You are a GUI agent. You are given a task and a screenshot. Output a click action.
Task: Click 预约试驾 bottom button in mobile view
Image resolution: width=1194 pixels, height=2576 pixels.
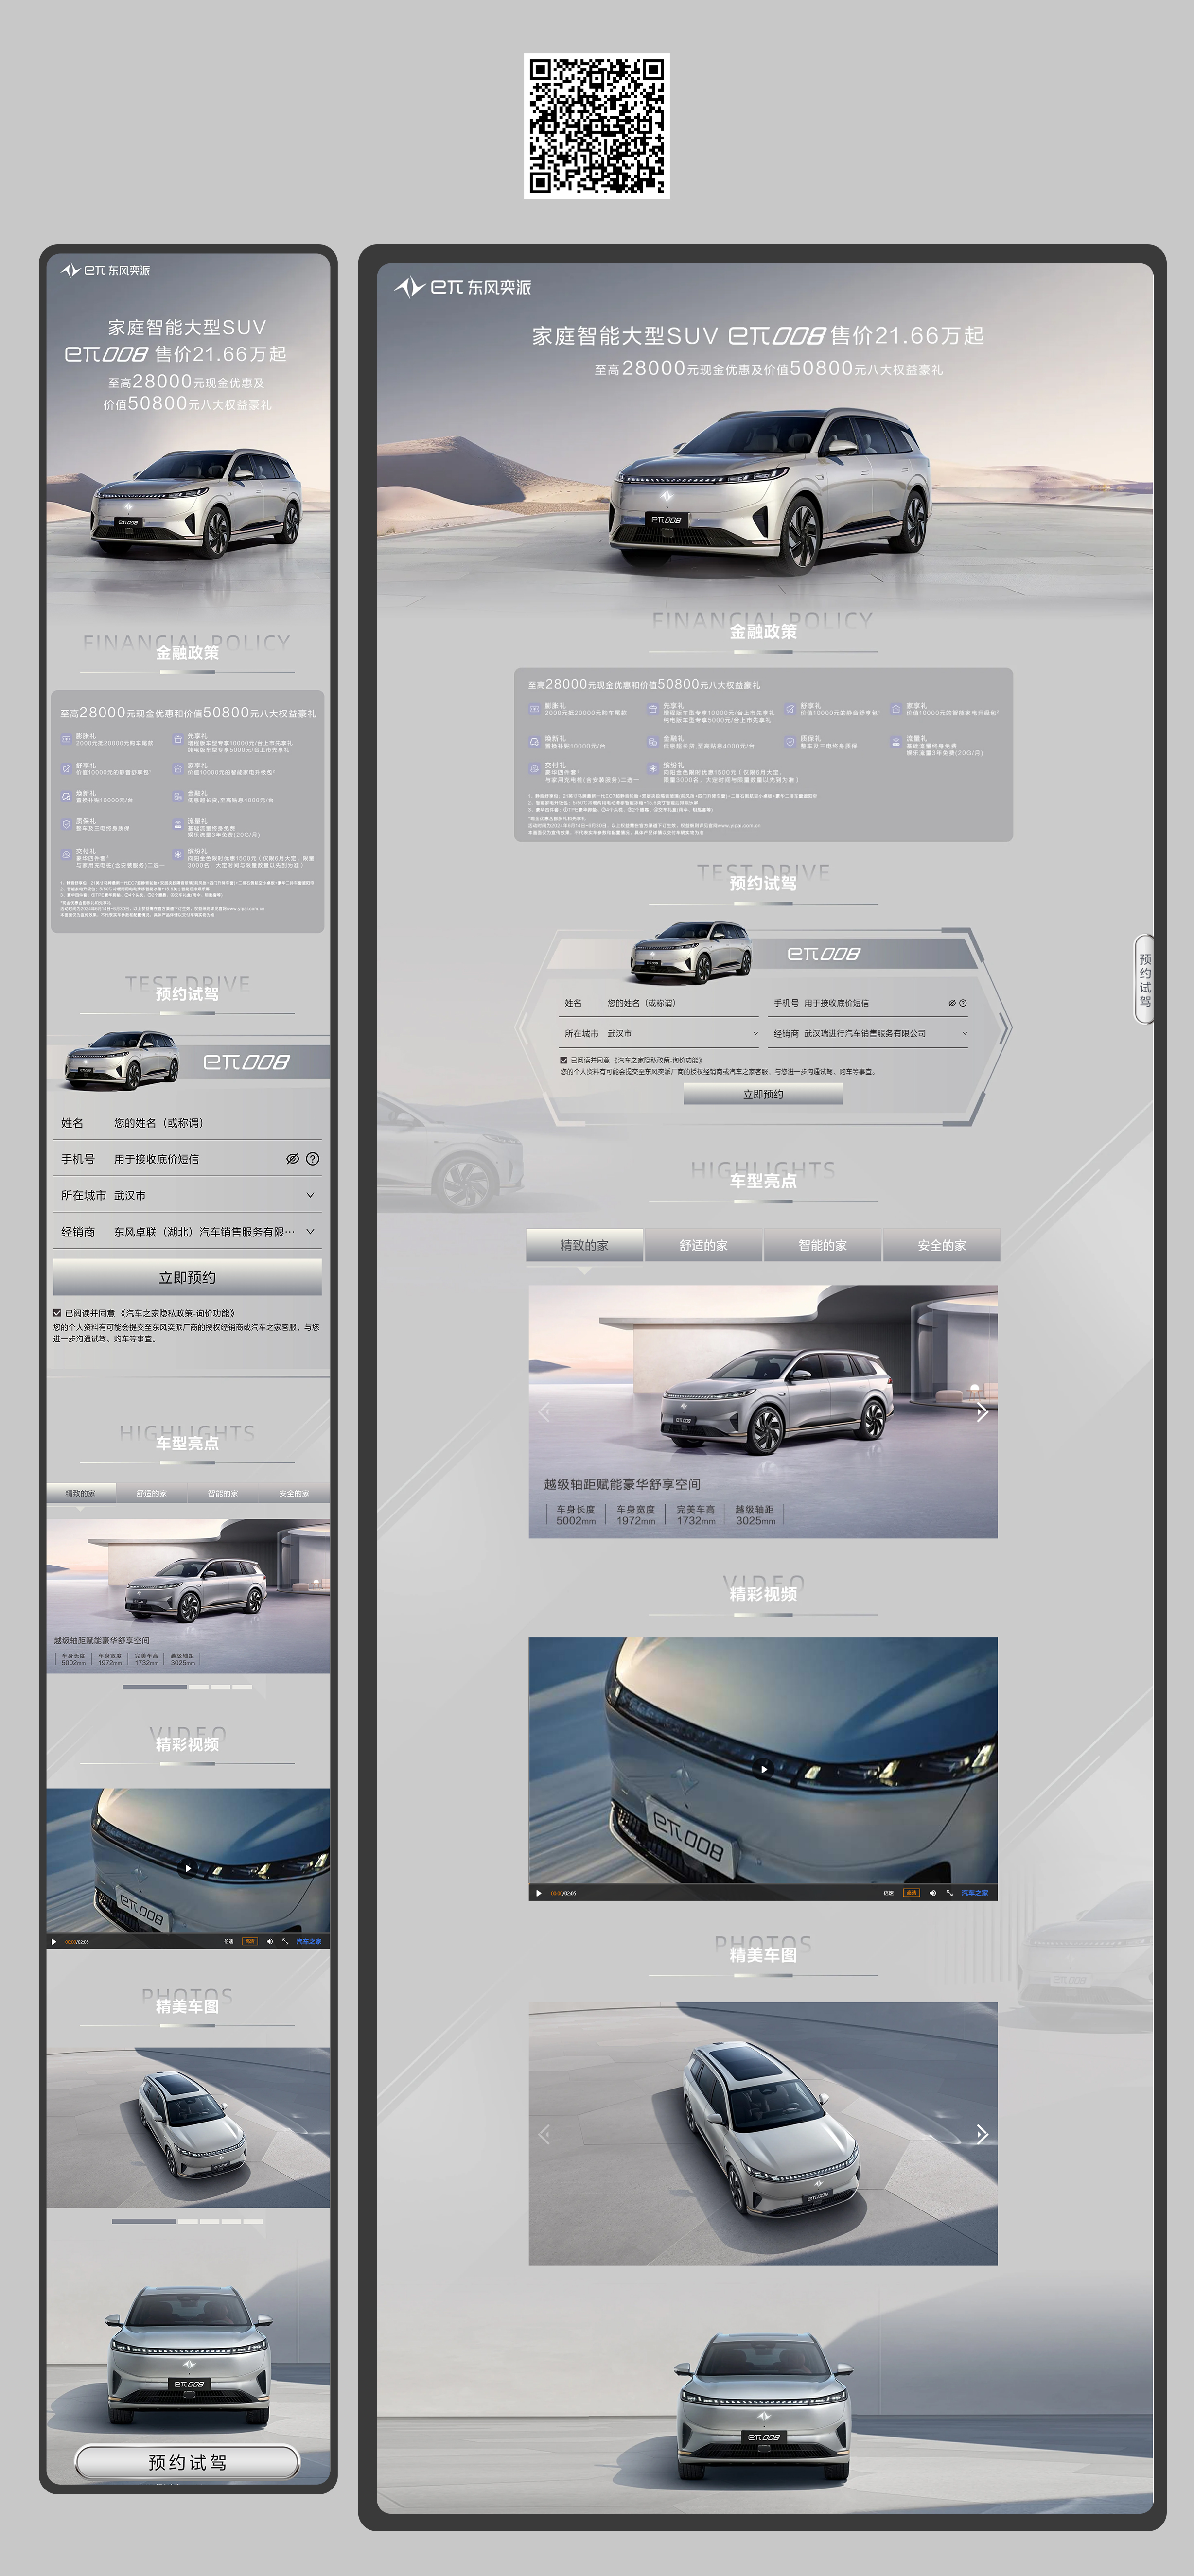(187, 2462)
